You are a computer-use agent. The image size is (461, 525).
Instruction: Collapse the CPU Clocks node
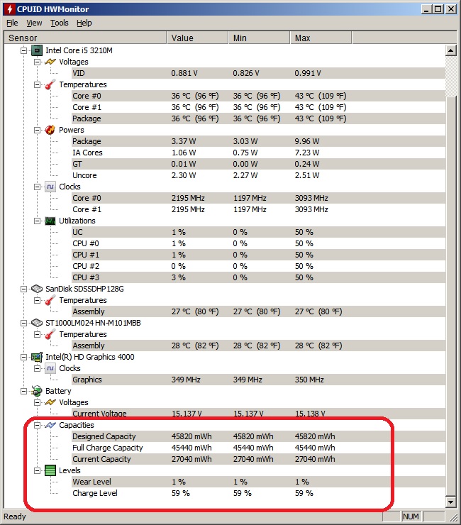click(37, 187)
